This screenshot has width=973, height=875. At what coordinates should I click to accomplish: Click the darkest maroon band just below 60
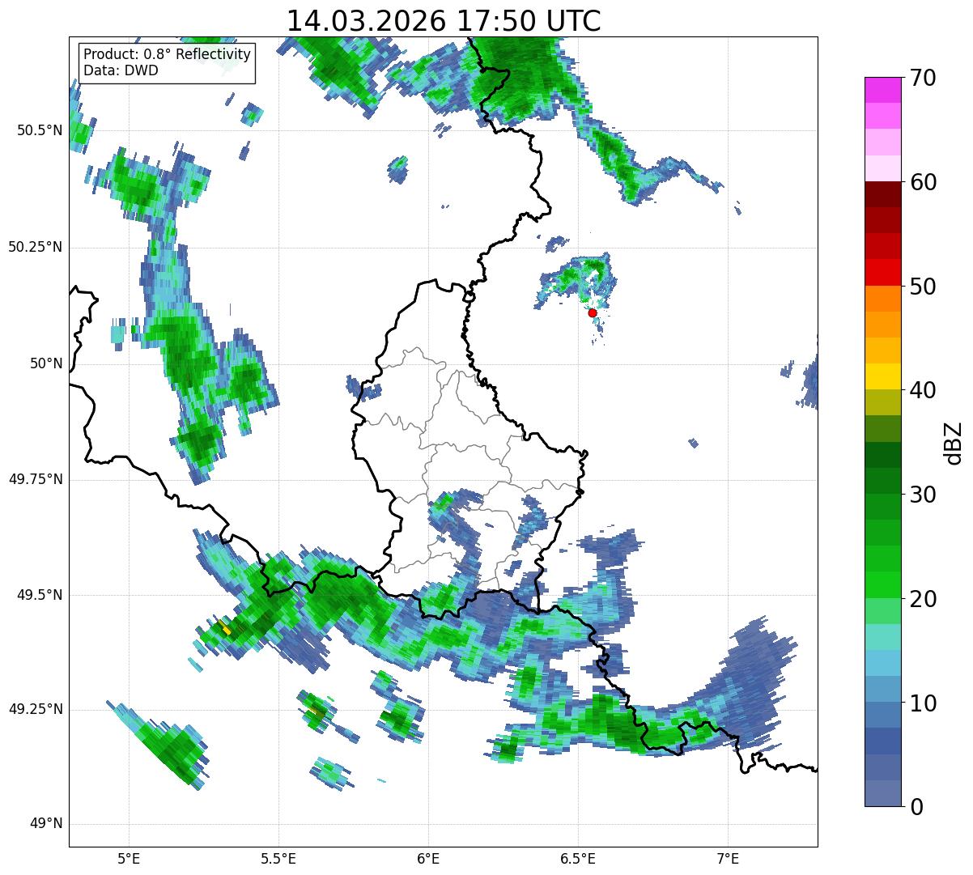pyautogui.click(x=882, y=194)
